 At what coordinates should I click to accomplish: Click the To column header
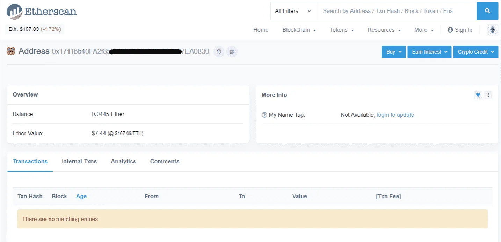click(x=242, y=197)
